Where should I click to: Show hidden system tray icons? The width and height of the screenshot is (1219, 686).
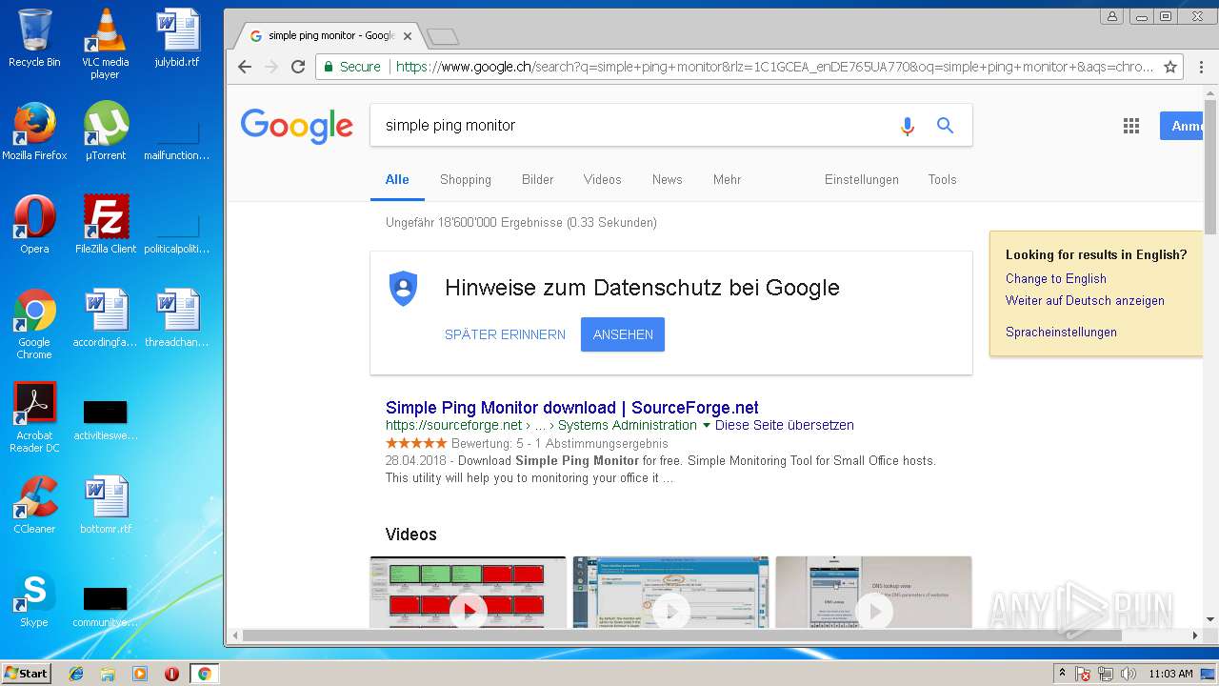(x=1062, y=673)
